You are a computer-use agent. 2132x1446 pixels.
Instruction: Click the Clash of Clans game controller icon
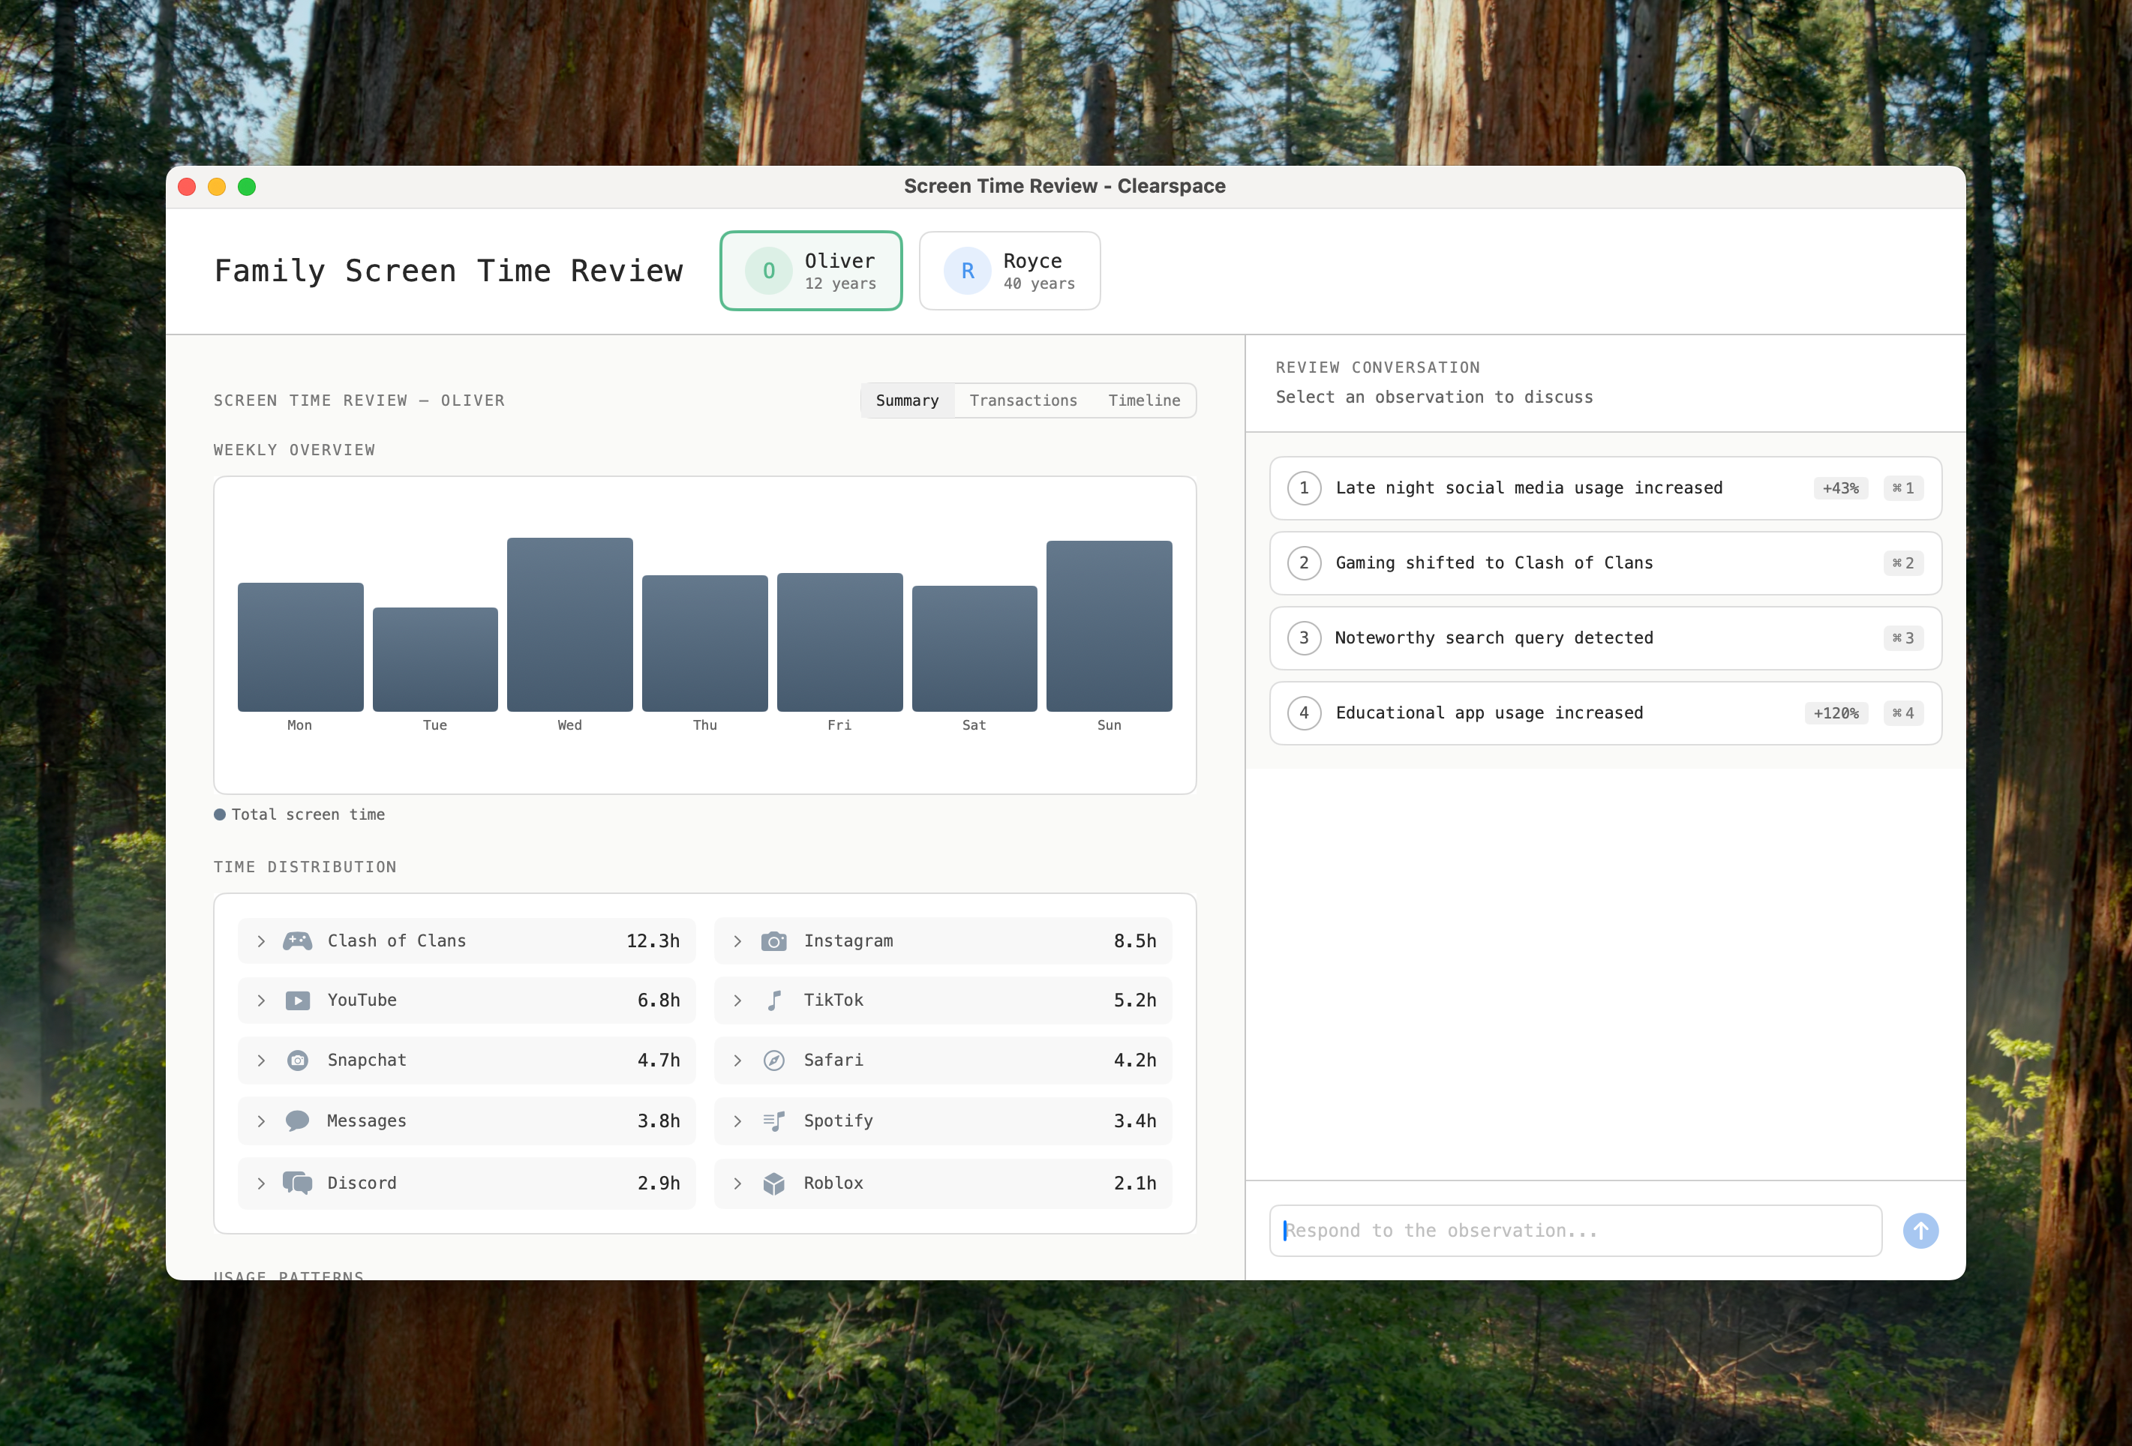pyautogui.click(x=298, y=940)
